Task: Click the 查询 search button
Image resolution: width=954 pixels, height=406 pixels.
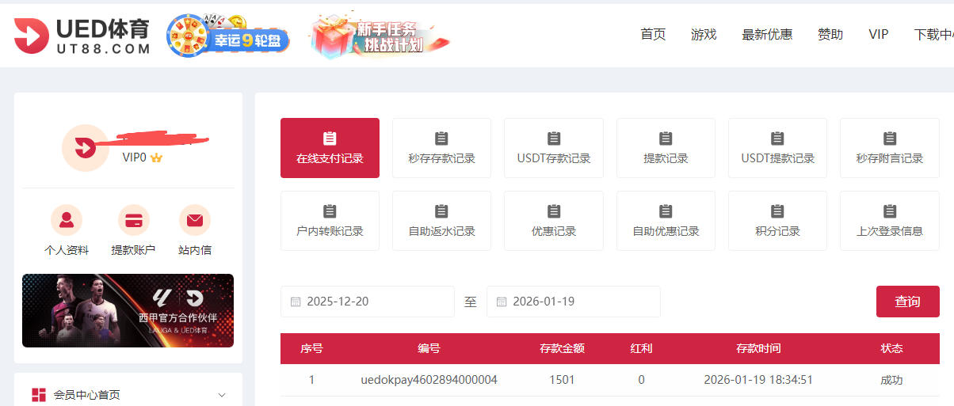Action: pos(907,302)
